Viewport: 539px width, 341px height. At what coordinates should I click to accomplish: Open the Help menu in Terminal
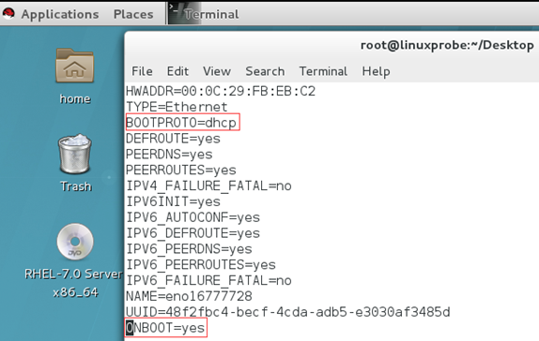tap(376, 71)
